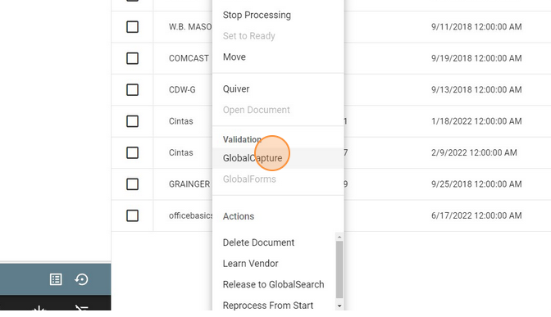Viewport: 551px width, 317px height.
Task: Click Release to GlobalSearch action
Action: coord(273,284)
